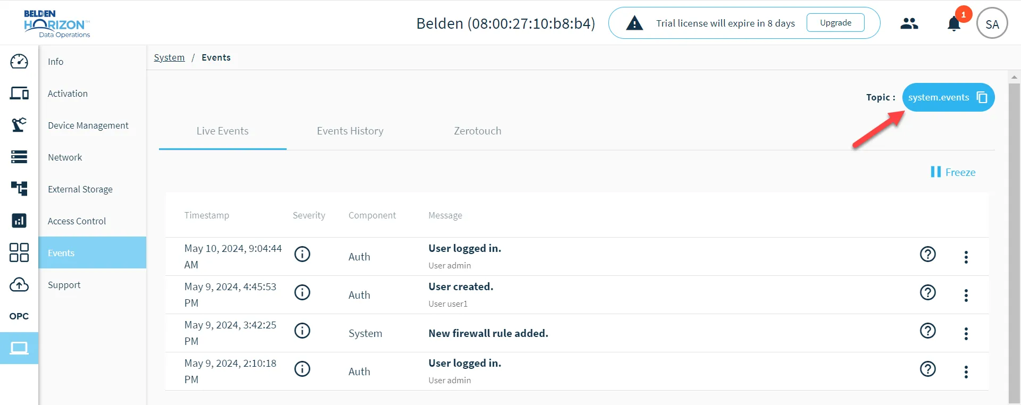Open the notifications bell

pyautogui.click(x=954, y=24)
